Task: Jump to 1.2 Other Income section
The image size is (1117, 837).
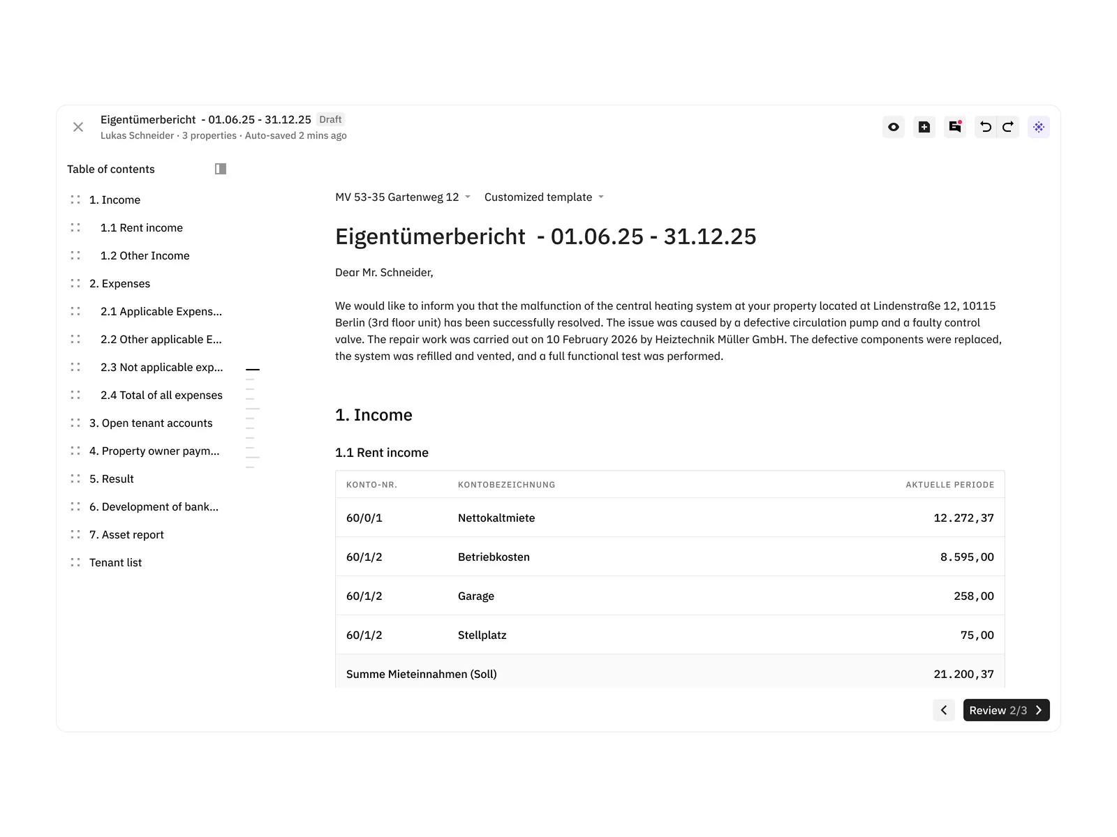Action: pyautogui.click(x=145, y=256)
